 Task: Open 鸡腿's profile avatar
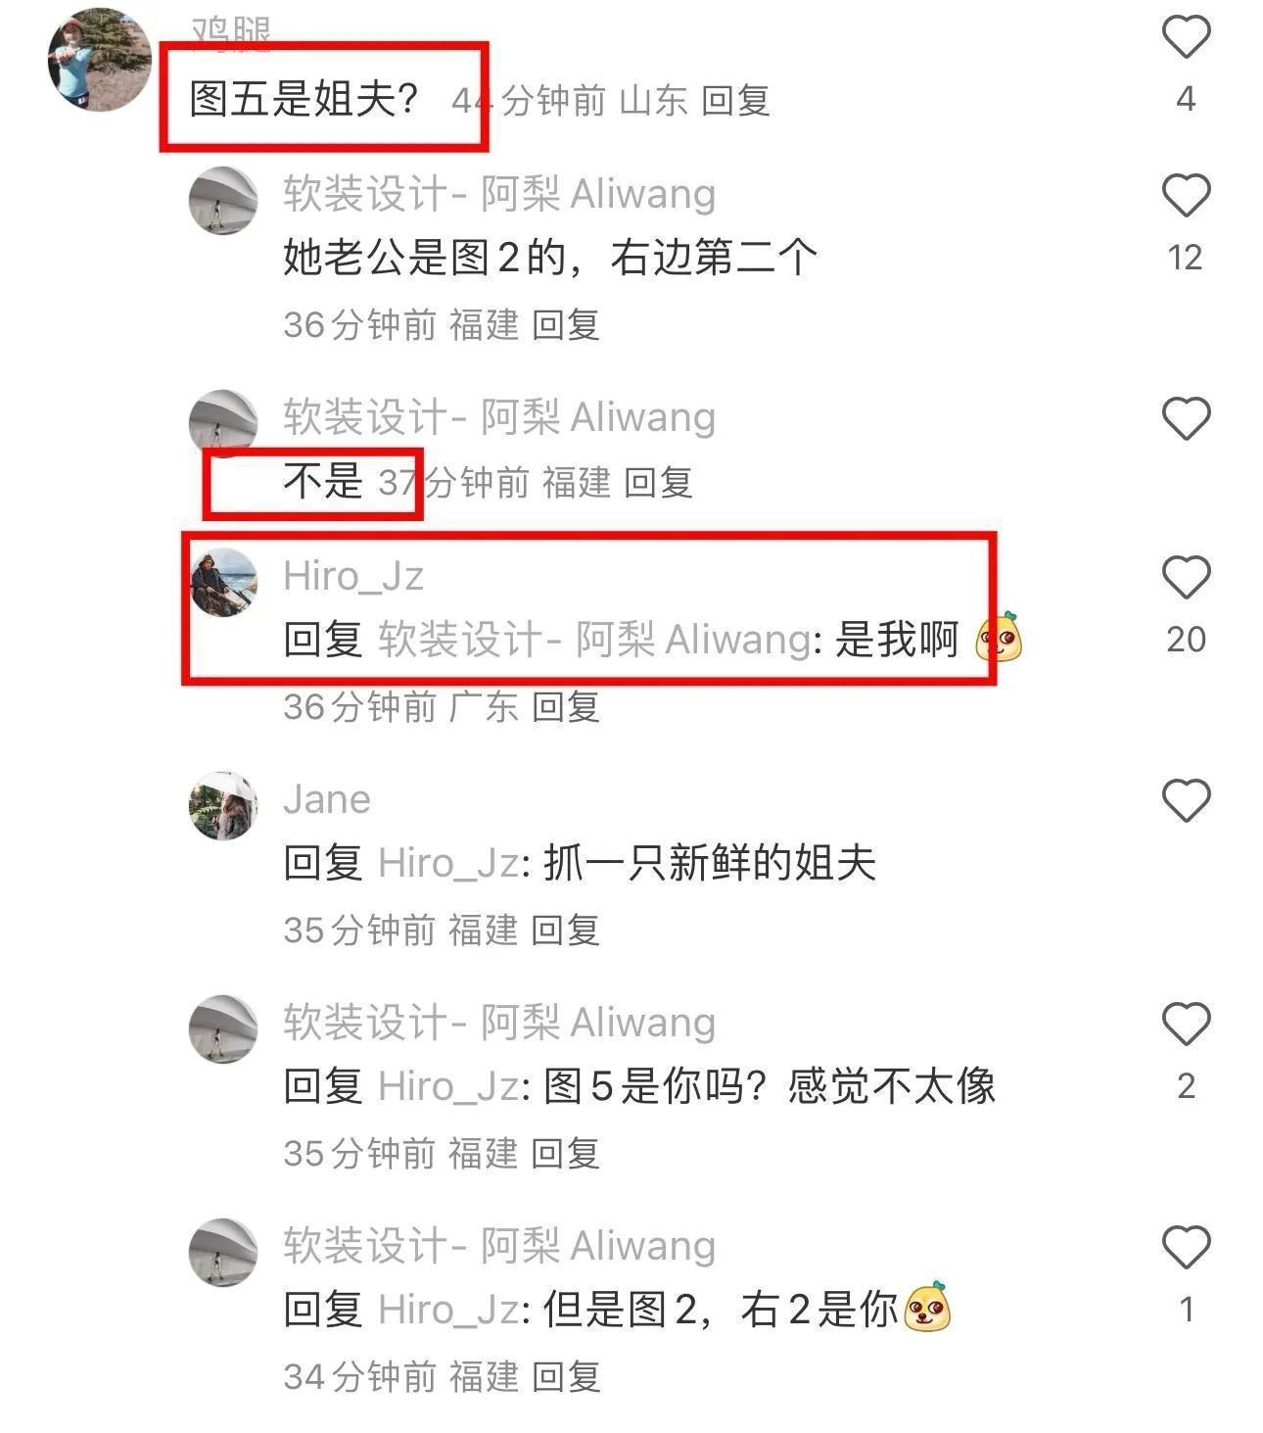tap(100, 60)
